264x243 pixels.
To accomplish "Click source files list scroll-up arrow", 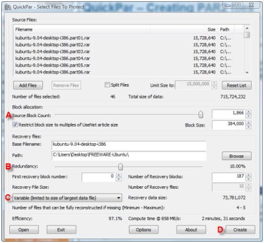I will click(247, 28).
